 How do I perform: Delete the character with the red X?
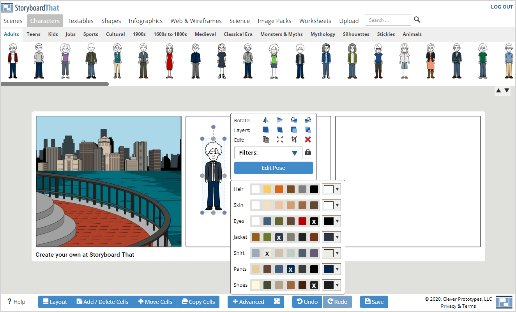point(308,139)
